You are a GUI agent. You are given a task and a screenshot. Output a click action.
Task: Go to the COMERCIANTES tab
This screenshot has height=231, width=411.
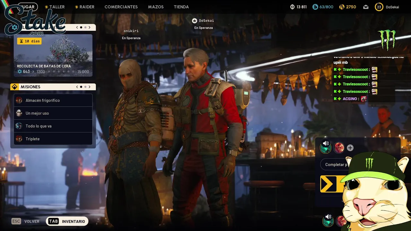click(121, 7)
